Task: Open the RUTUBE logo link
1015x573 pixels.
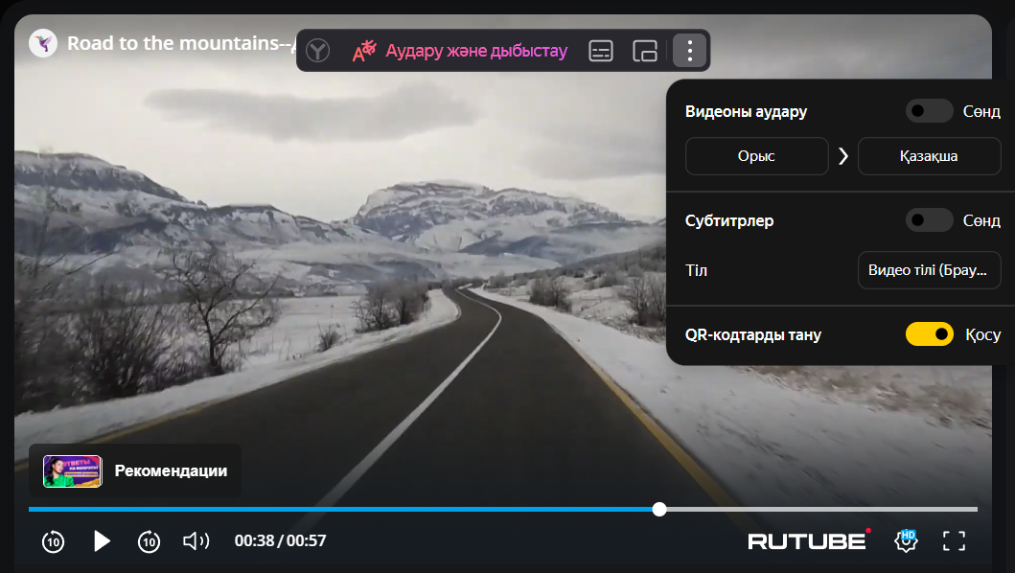Action: (x=807, y=540)
